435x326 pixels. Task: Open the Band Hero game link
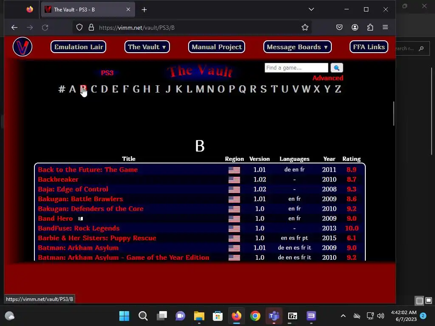56,219
